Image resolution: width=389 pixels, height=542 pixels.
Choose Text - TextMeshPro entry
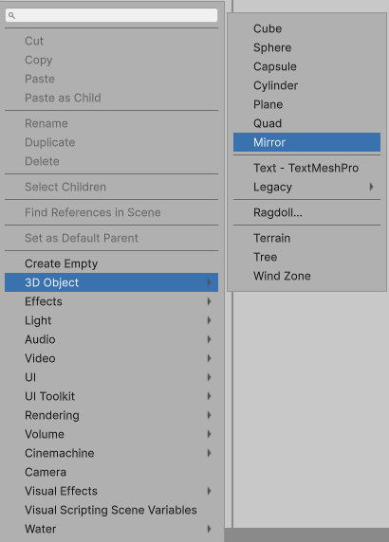pyautogui.click(x=306, y=168)
